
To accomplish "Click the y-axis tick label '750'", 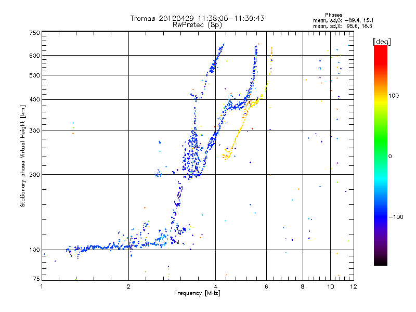I will tap(34, 33).
